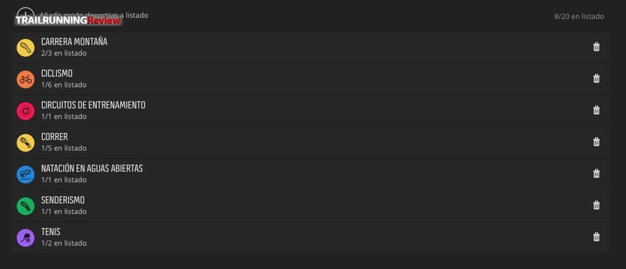The image size is (626, 269).
Task: Remove Correr with its trash icon
Action: click(596, 142)
